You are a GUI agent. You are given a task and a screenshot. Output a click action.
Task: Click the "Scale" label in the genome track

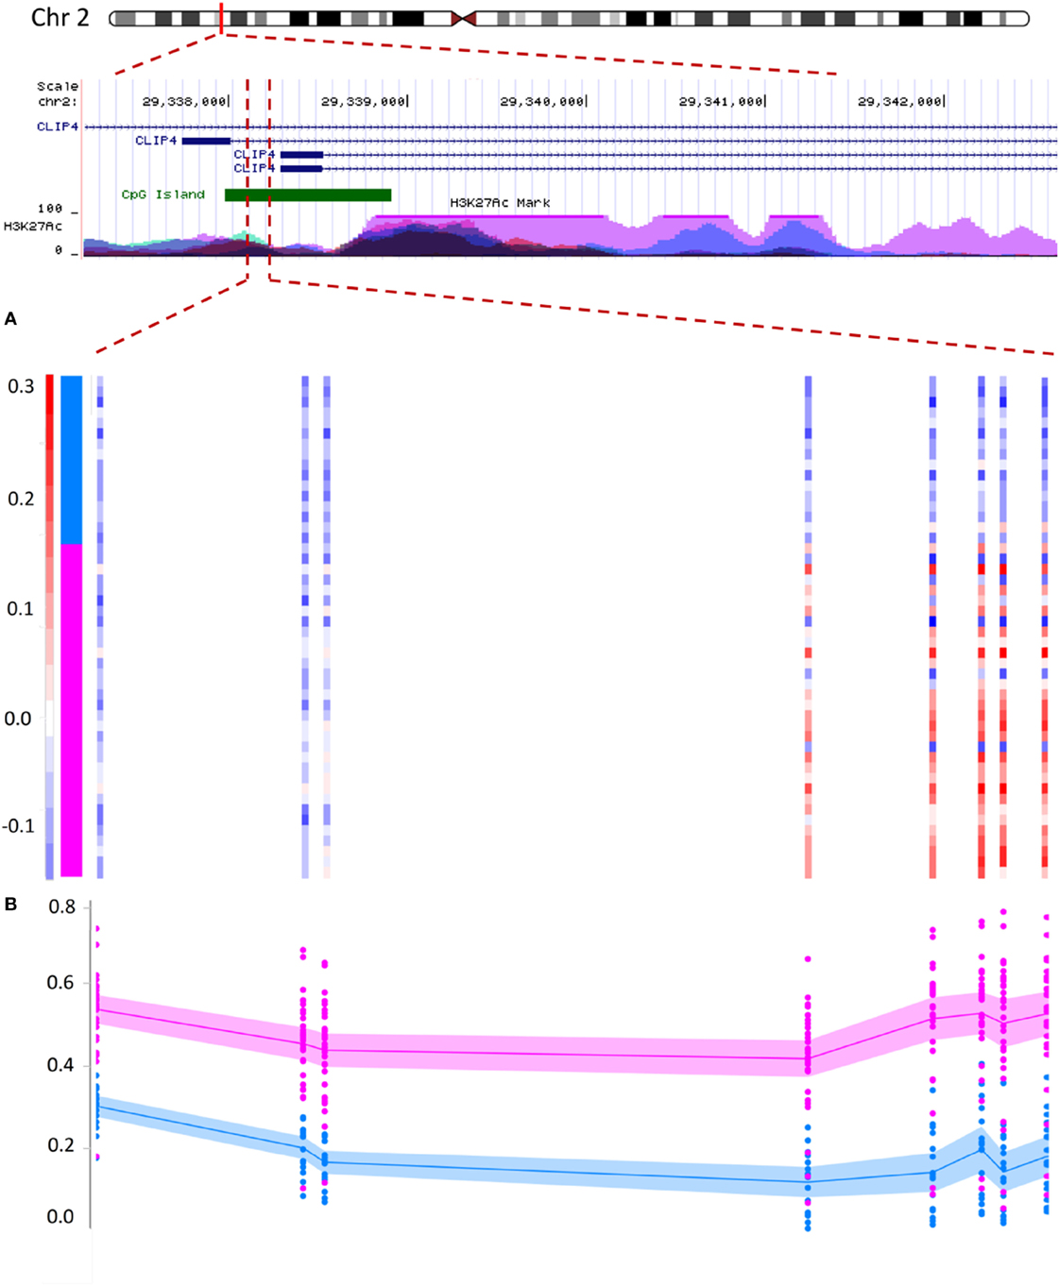tap(58, 86)
